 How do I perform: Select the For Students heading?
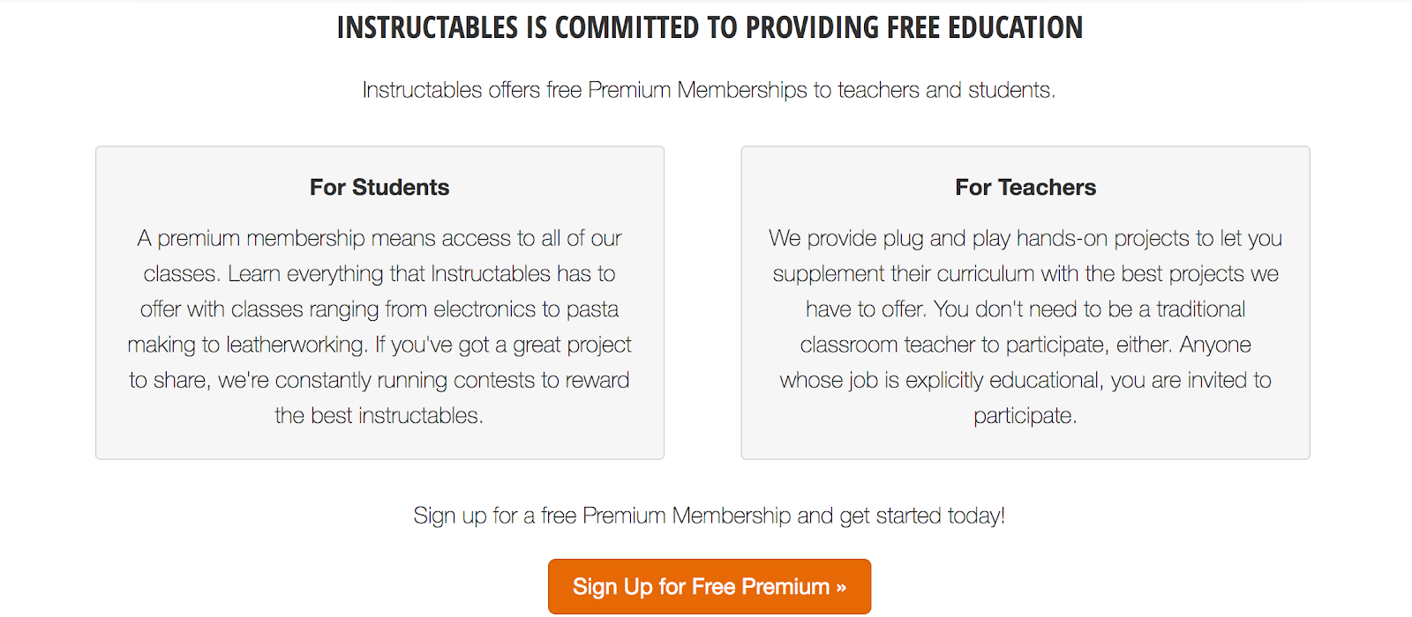click(x=379, y=187)
